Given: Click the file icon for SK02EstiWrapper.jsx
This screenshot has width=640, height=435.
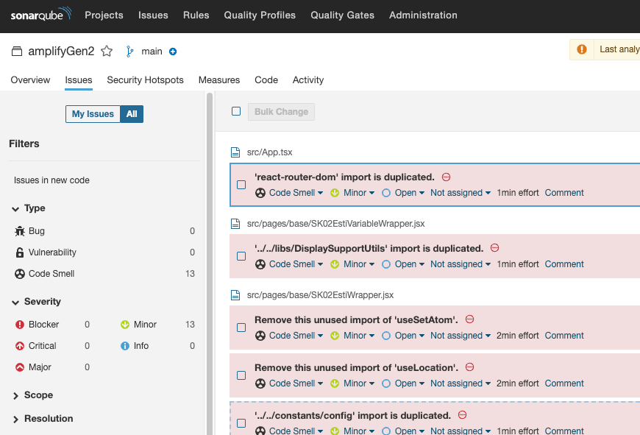Looking at the screenshot, I should click(x=235, y=295).
